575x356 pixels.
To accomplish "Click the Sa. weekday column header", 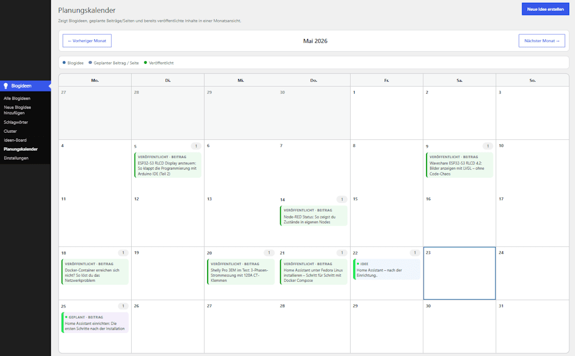I will pyautogui.click(x=459, y=81).
